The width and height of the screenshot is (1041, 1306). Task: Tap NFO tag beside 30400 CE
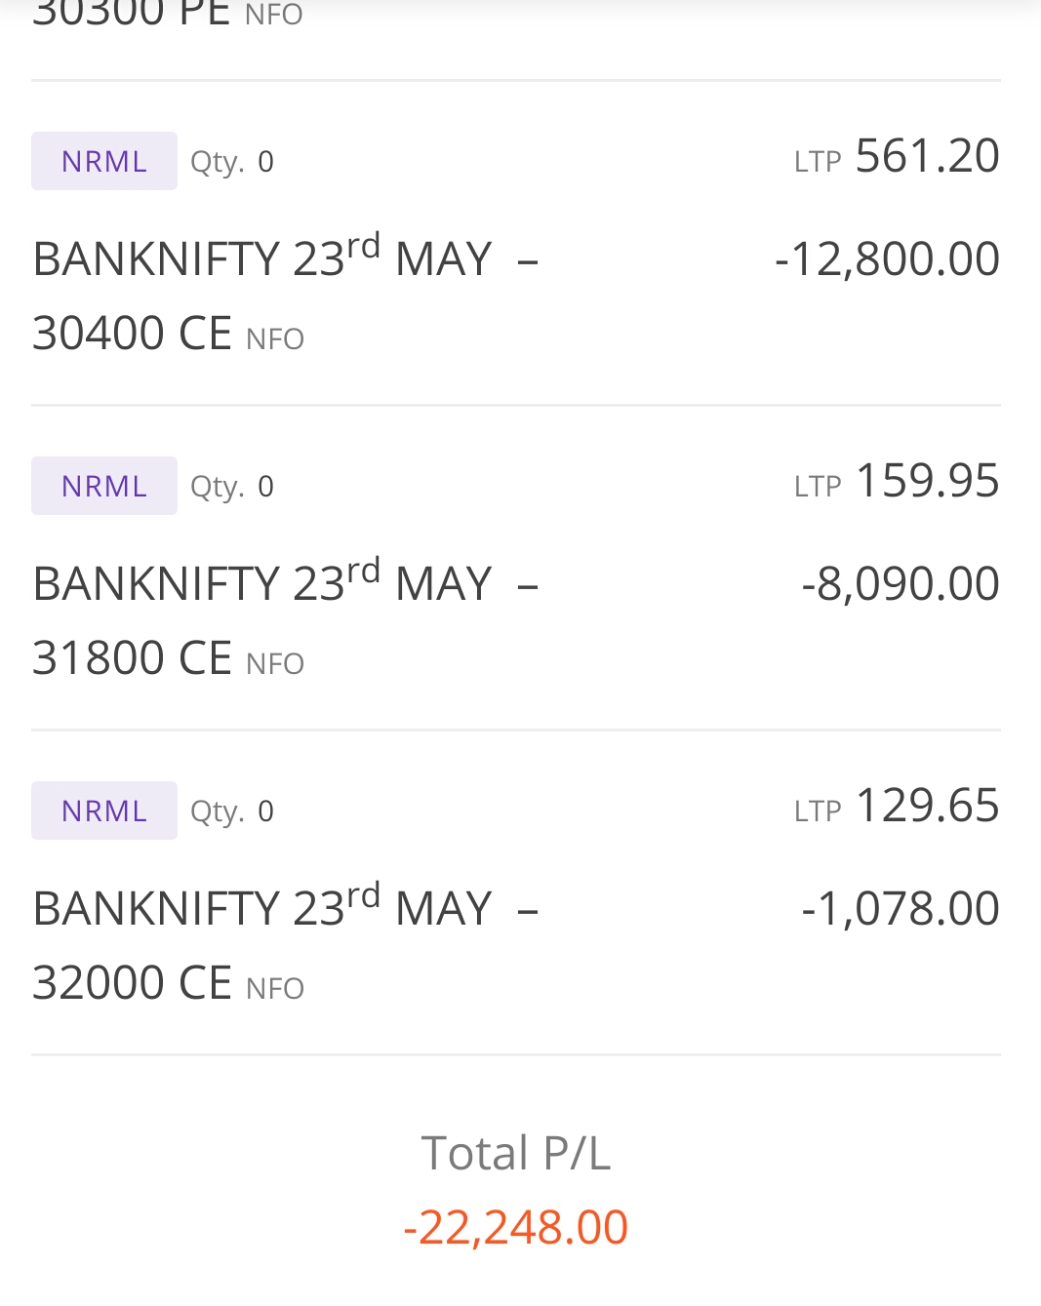click(x=275, y=339)
